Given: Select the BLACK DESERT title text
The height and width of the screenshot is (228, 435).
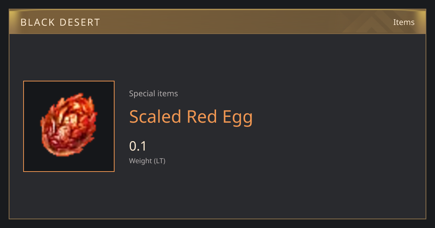Looking at the screenshot, I should [60, 22].
